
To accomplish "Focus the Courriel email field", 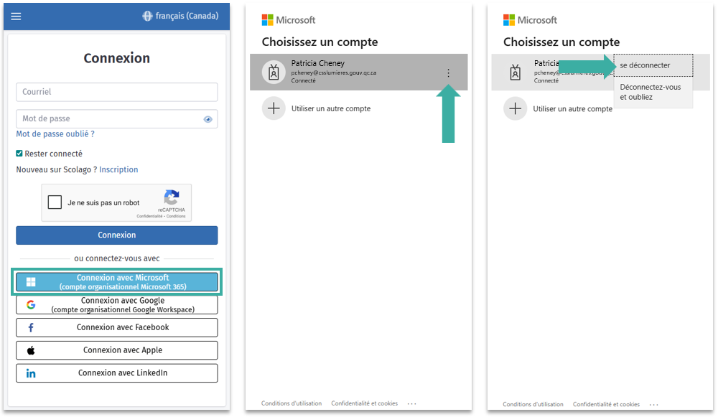I will (117, 92).
